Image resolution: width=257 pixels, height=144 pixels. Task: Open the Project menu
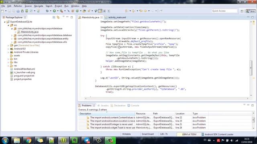click(58, 6)
